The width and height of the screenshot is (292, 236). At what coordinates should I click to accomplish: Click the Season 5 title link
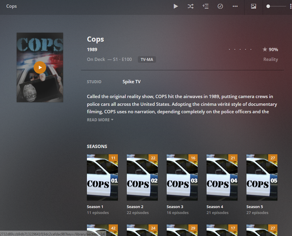tap(254, 207)
